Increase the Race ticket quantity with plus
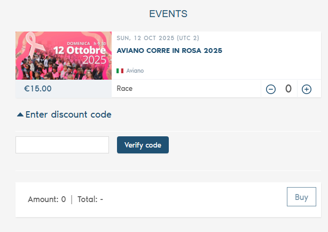 point(307,89)
